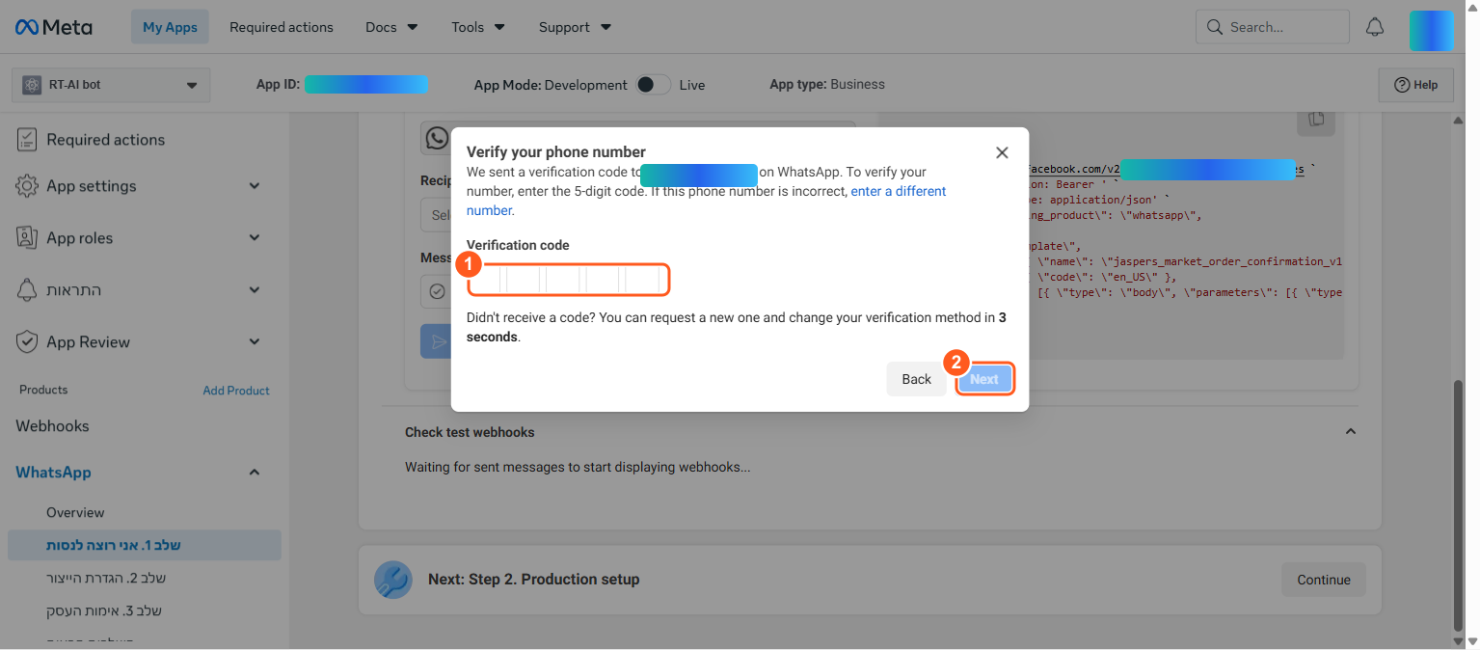The width and height of the screenshot is (1480, 650).
Task: Toggle App Mode to Live
Action: (653, 85)
